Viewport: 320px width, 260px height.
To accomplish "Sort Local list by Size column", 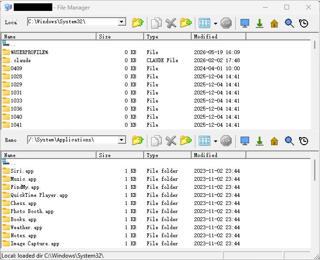I will click(120, 37).
